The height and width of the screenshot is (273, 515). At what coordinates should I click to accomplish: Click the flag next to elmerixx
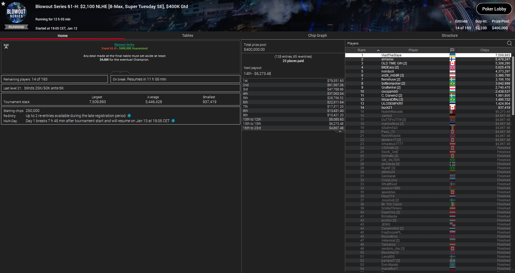(452, 59)
